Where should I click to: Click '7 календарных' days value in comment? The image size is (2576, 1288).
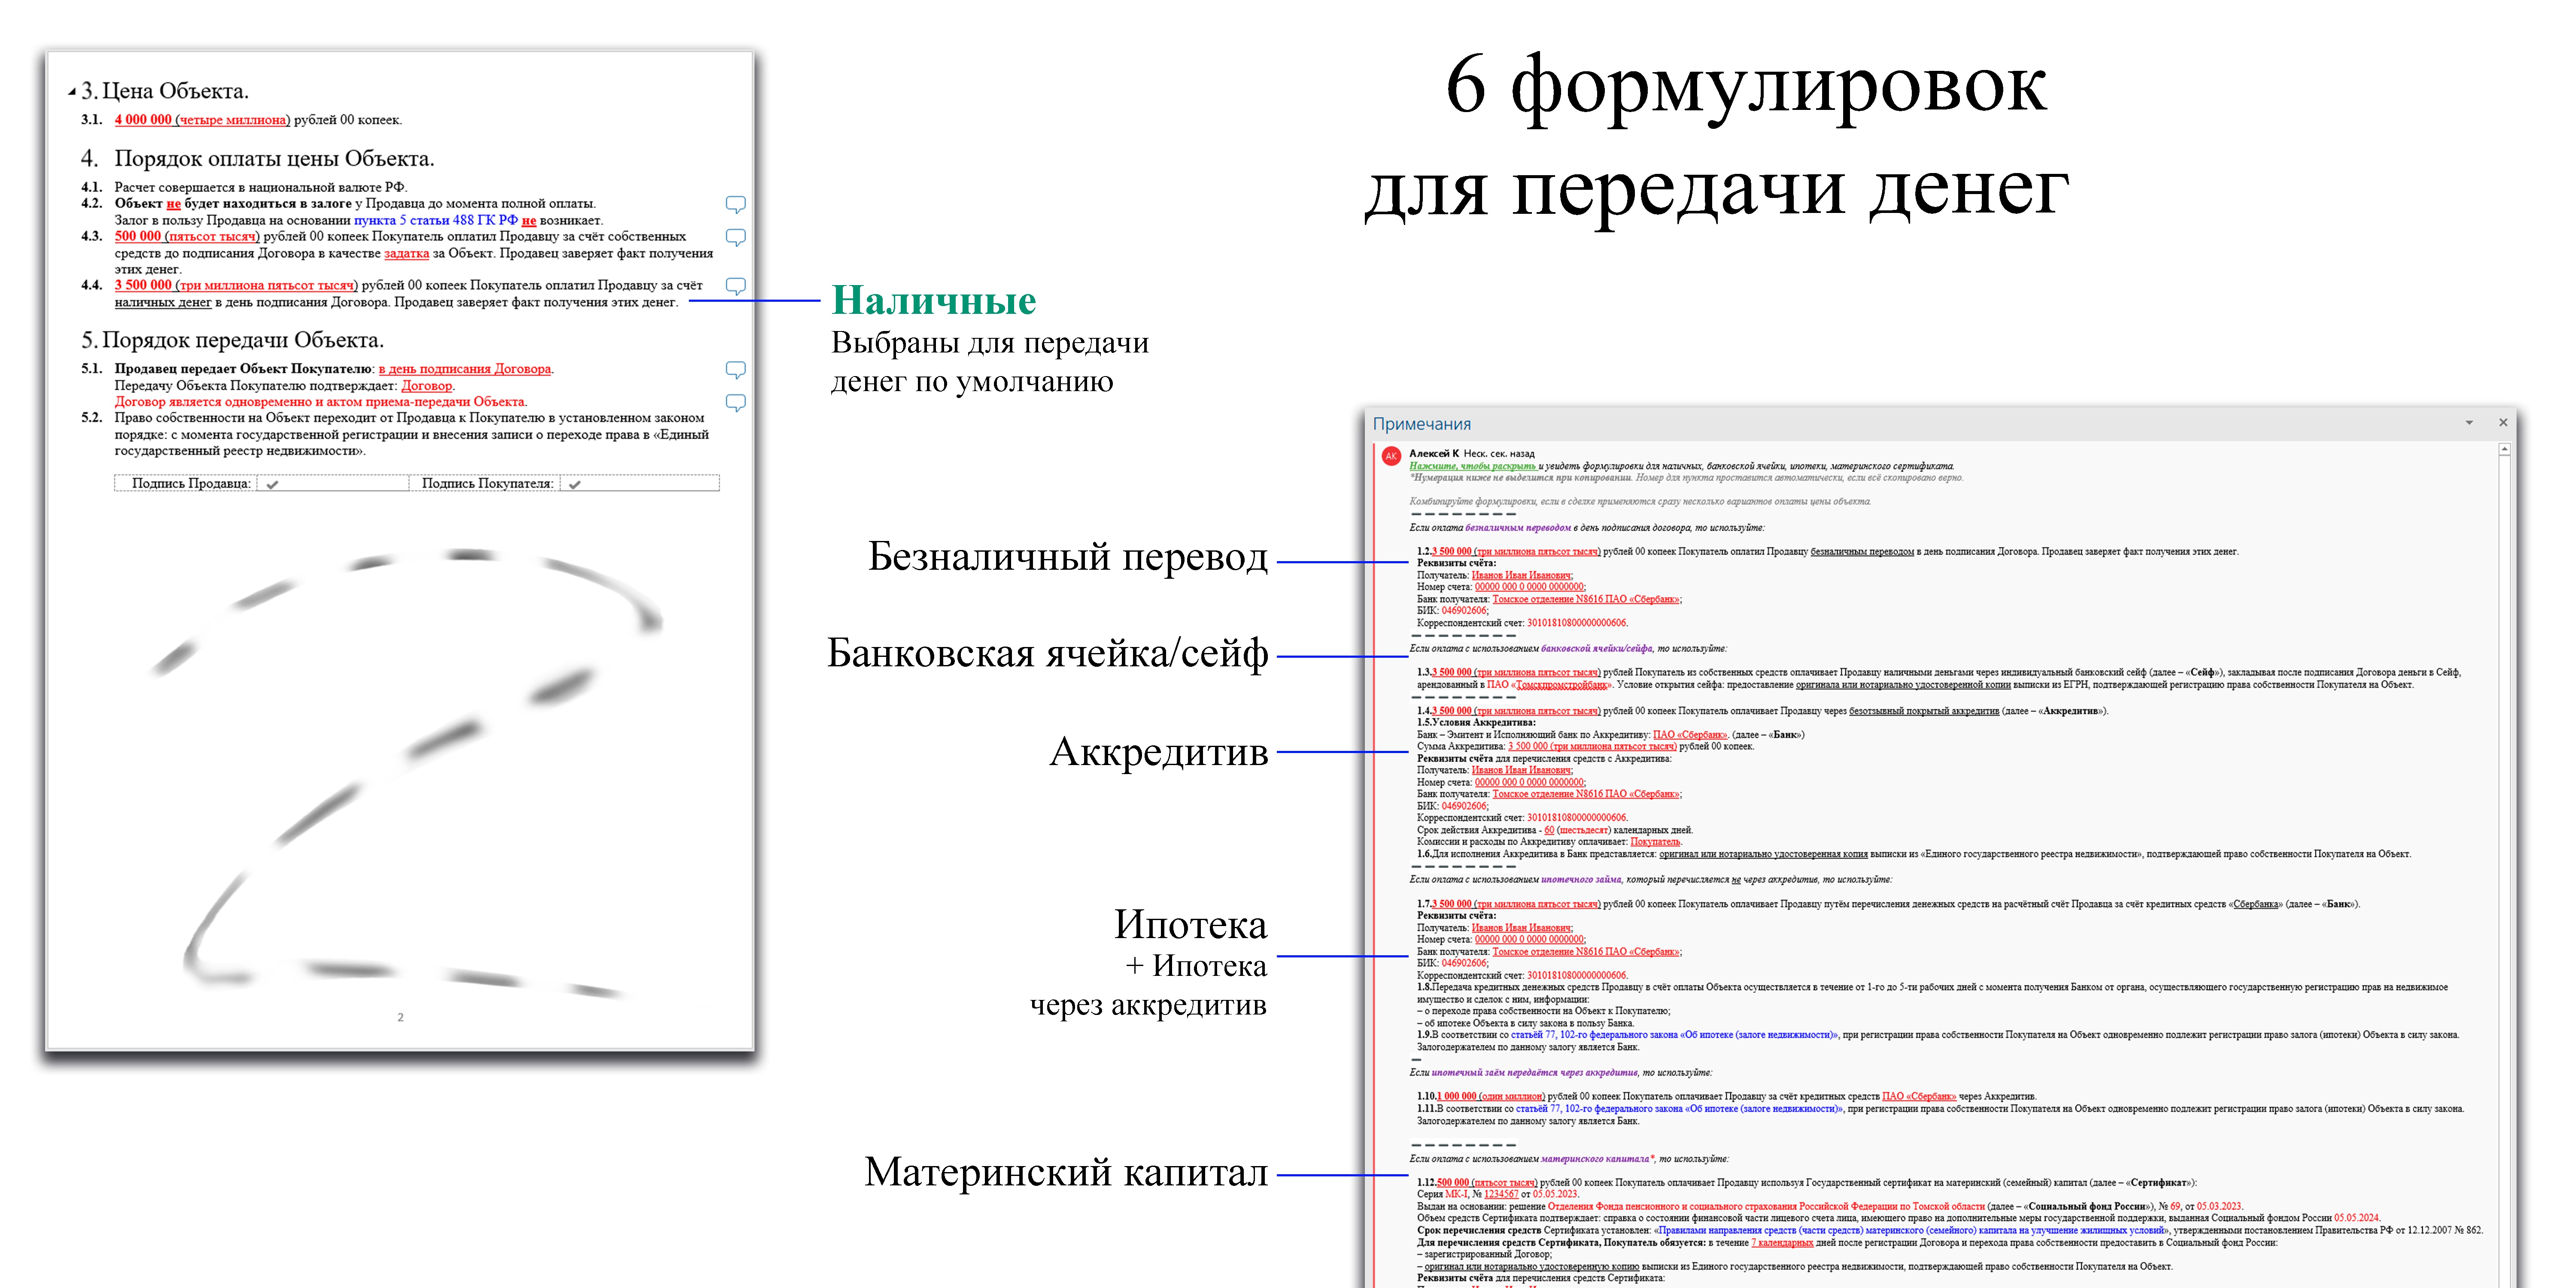(x=1782, y=1243)
